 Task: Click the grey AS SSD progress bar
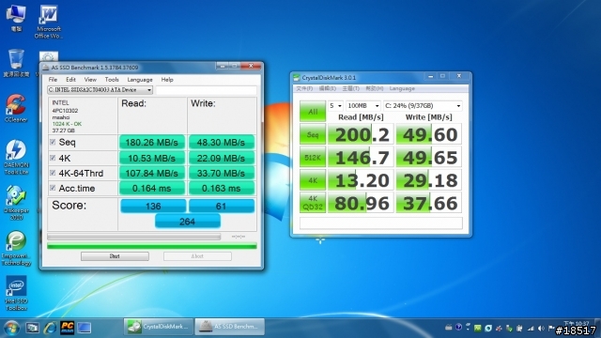133,237
